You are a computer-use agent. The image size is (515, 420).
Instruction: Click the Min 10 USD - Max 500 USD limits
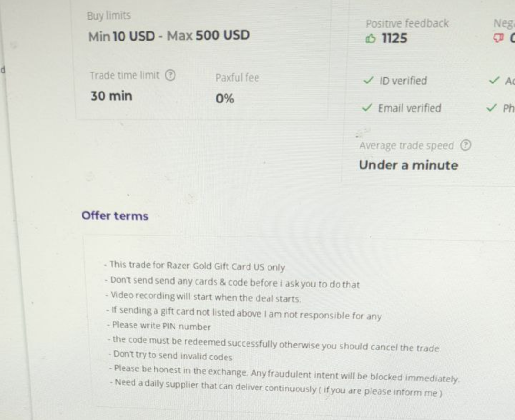pos(169,36)
